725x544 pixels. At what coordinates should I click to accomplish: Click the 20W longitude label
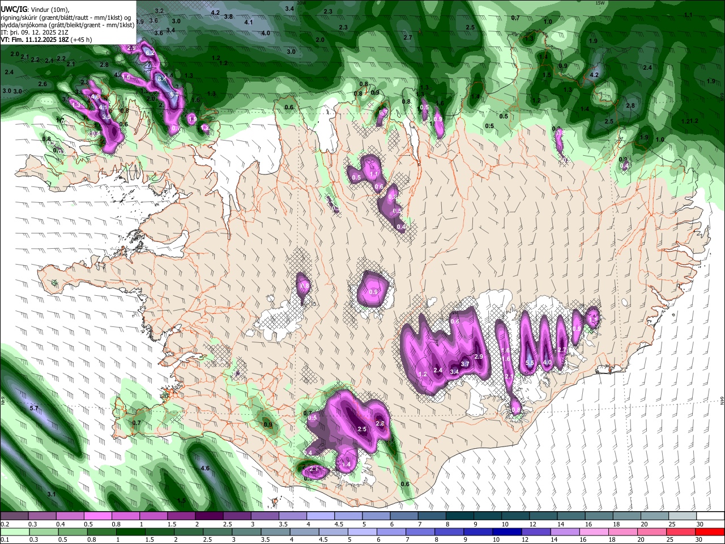point(301,3)
